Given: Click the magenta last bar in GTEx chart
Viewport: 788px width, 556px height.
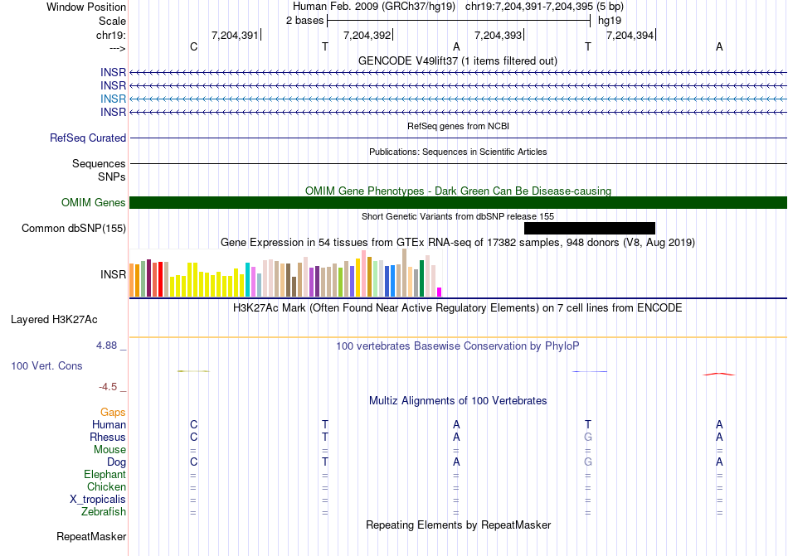Looking at the screenshot, I should point(440,292).
